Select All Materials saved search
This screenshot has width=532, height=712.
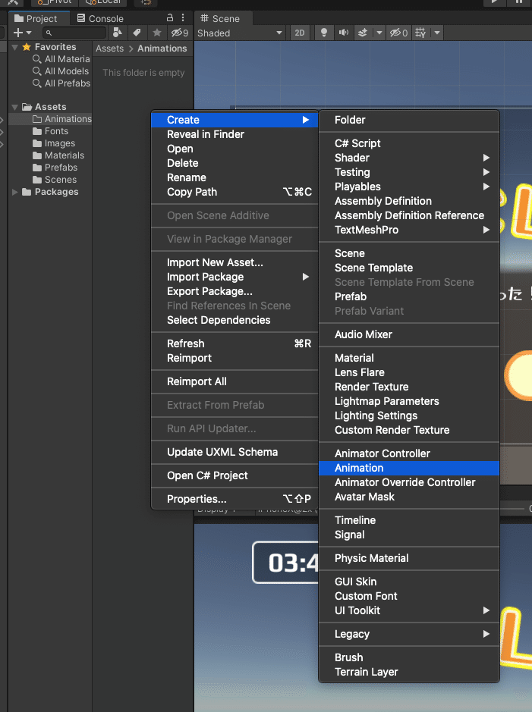pos(61,59)
